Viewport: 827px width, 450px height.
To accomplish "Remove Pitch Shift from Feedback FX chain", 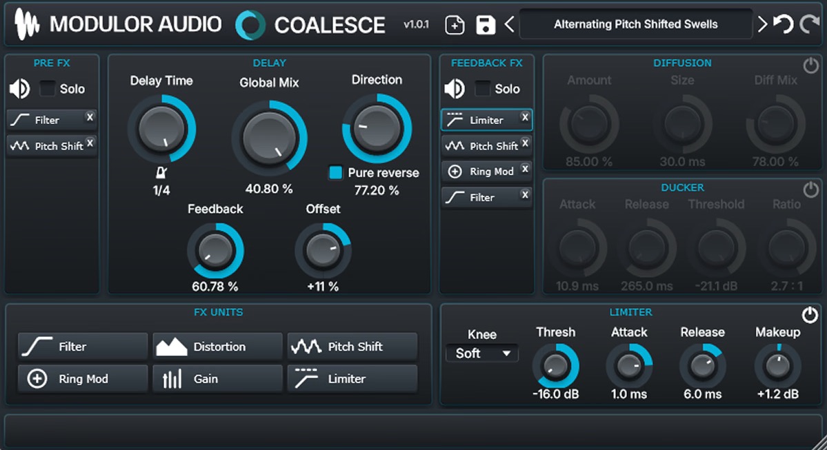I will (x=525, y=143).
